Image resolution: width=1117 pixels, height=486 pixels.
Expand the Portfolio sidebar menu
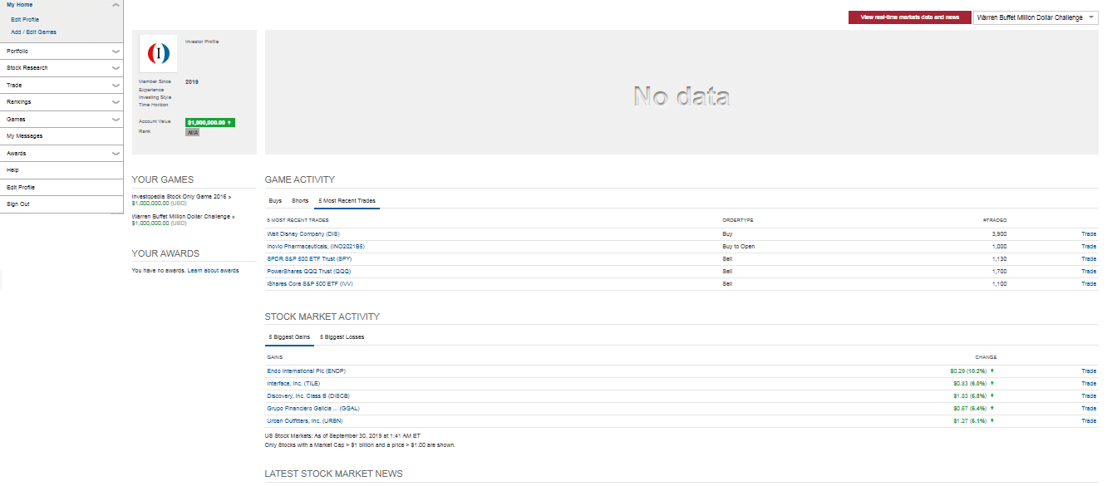point(116,52)
